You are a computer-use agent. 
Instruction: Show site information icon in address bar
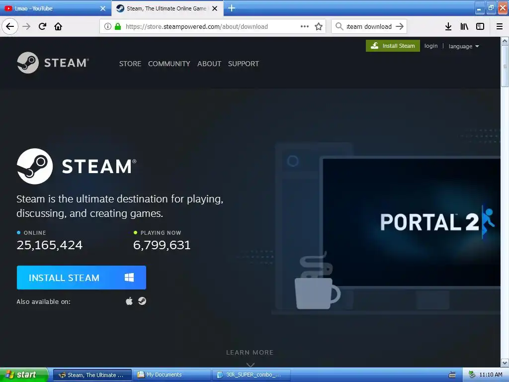click(x=108, y=26)
